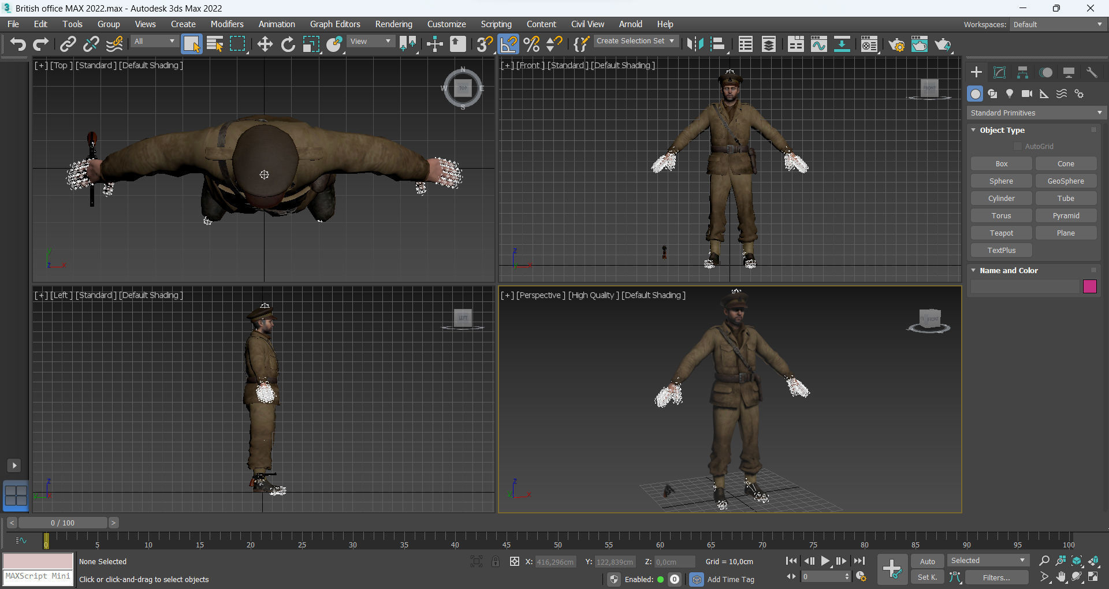Open the Scene Explorer toggle icon
Image resolution: width=1109 pixels, height=589 pixels.
pos(746,44)
